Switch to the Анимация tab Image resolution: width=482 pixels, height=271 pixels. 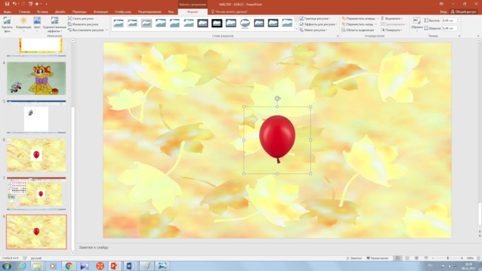[x=101, y=11]
